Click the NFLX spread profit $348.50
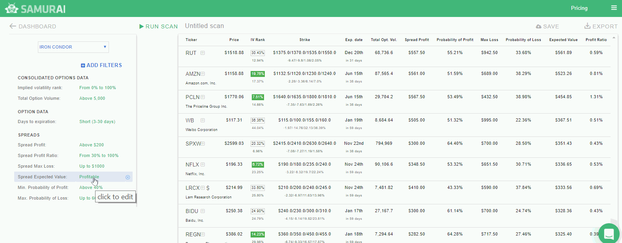 [x=417, y=164]
